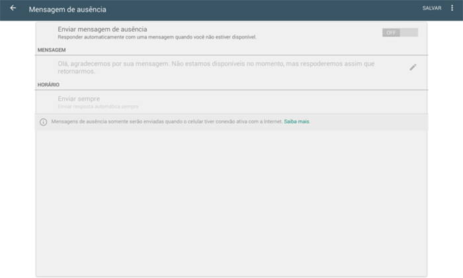Click the Mensagem de ausência page title
This screenshot has height=278, width=463.
(67, 10)
